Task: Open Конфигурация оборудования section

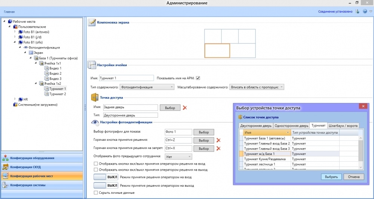Action: [x=42, y=158]
